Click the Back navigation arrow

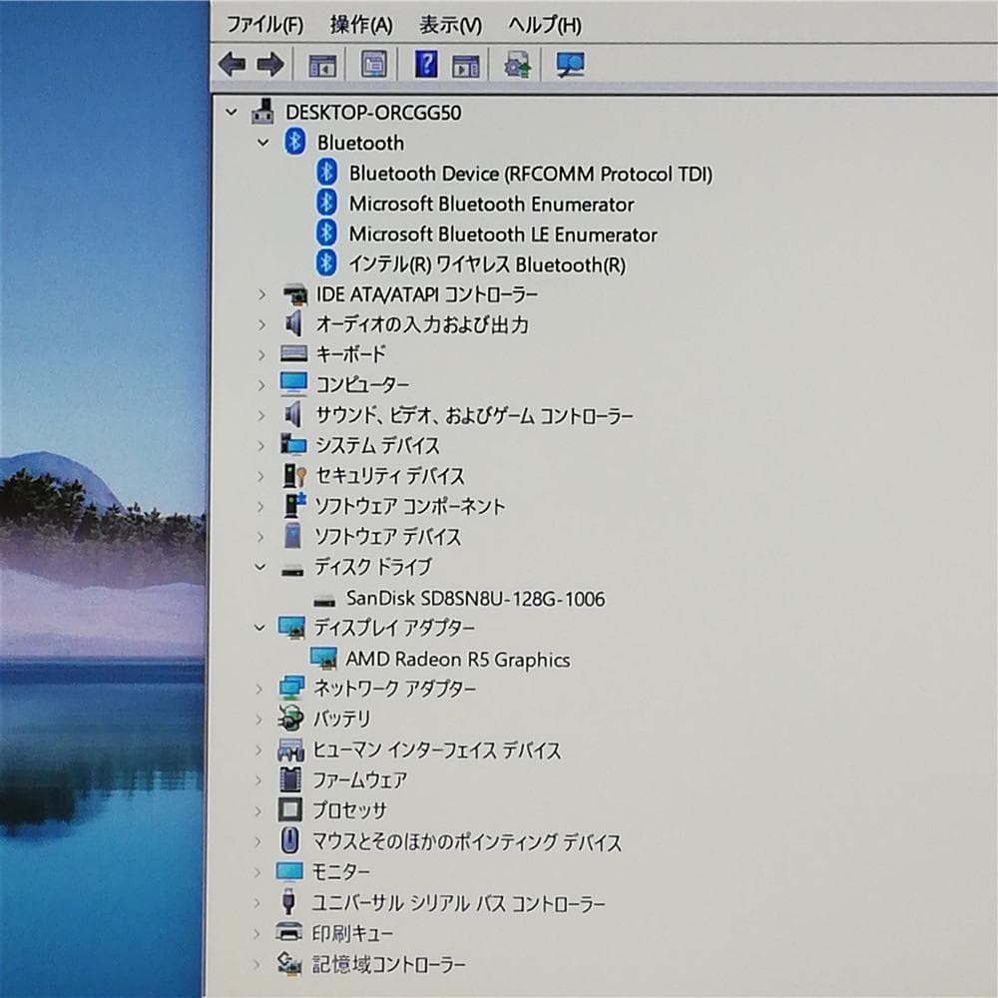tap(234, 64)
